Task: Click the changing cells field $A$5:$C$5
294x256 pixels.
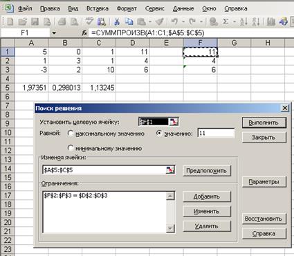Action: [x=104, y=170]
